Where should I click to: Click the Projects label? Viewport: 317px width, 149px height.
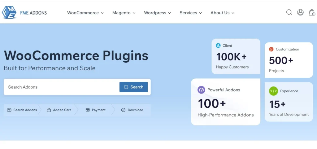pyautogui.click(x=276, y=71)
